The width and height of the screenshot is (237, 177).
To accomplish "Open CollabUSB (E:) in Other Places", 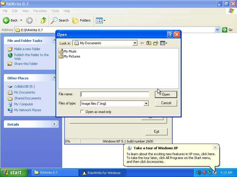I will click(x=25, y=86).
